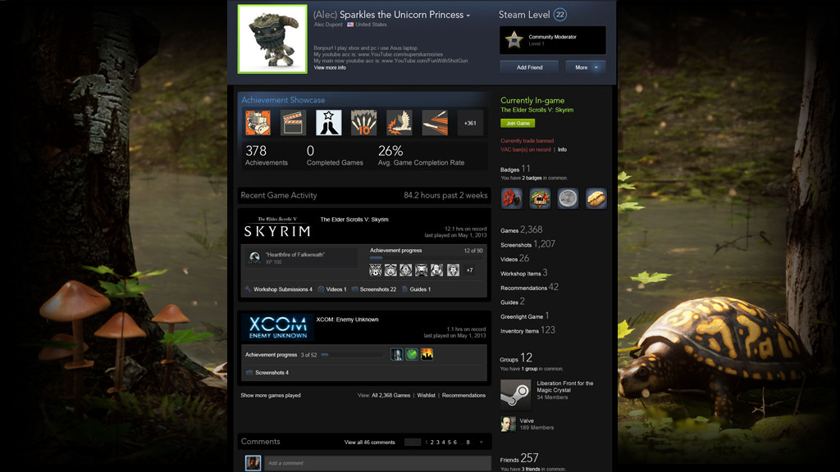This screenshot has width=840, height=472.
Task: Click View more info link
Action: pos(330,68)
